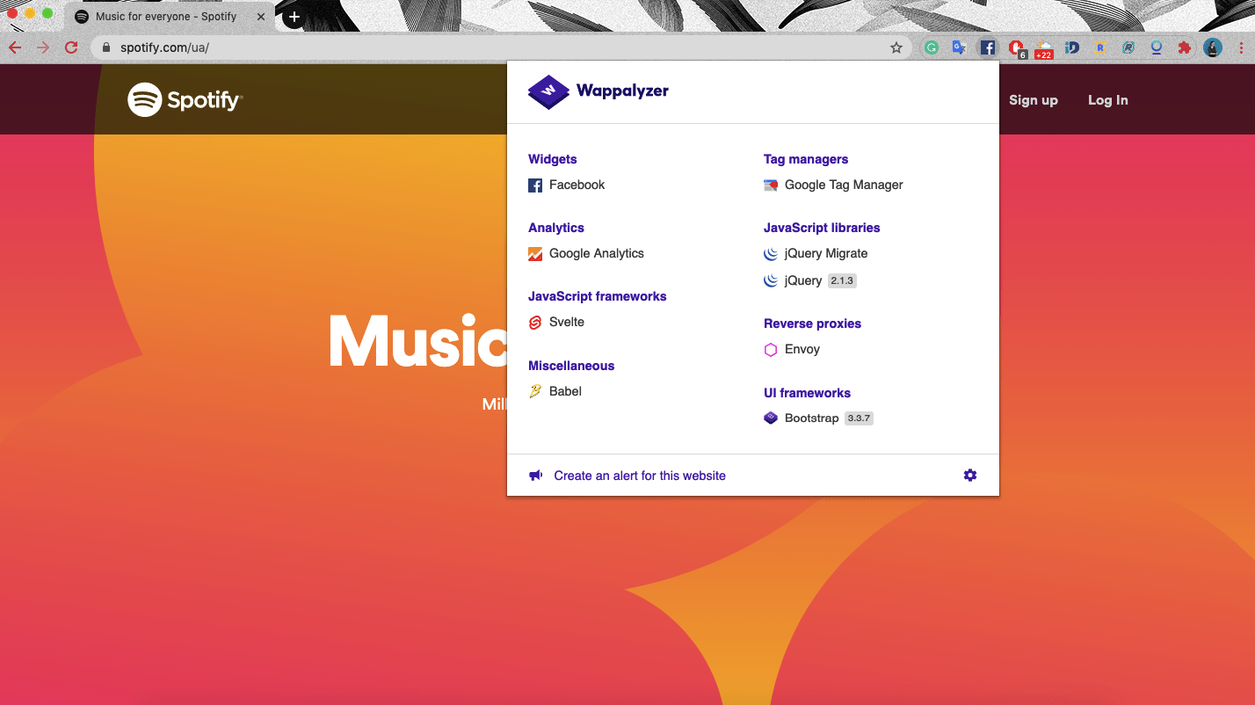Image resolution: width=1255 pixels, height=705 pixels.
Task: Open the Chrome profile avatar
Action: click(x=1213, y=47)
